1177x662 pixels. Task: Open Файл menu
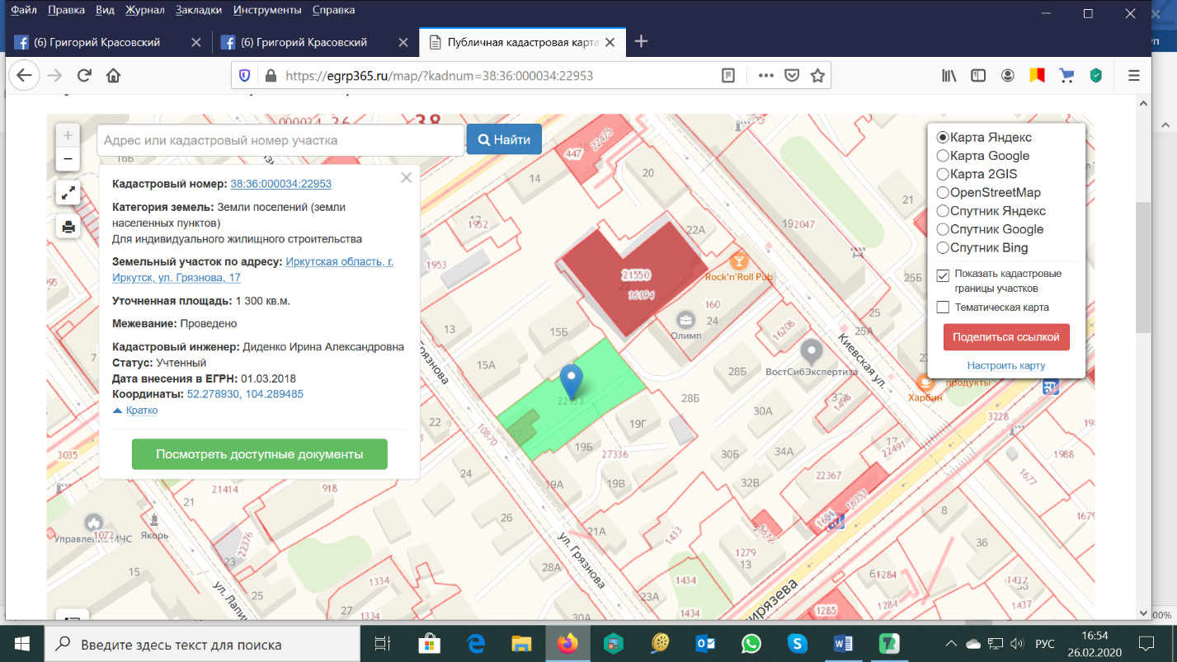click(24, 10)
